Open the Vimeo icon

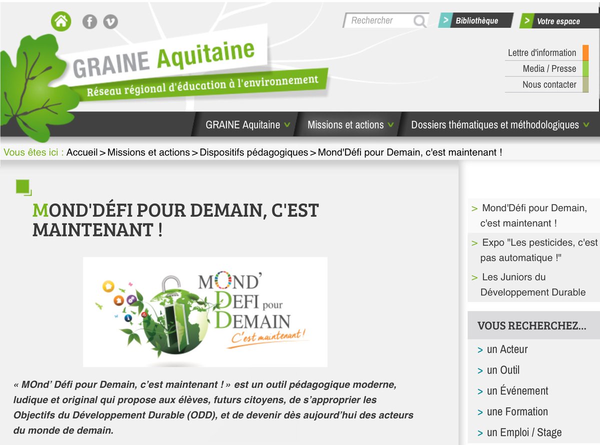(110, 21)
